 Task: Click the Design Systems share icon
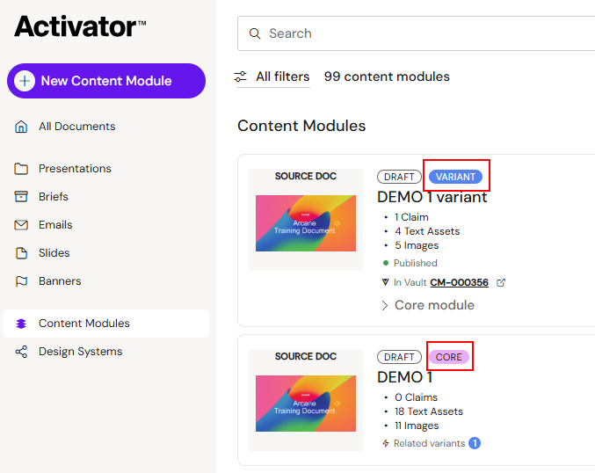click(21, 352)
